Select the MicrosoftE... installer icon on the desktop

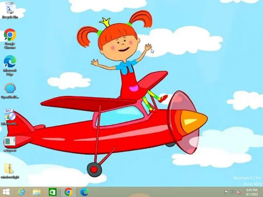click(x=10, y=117)
